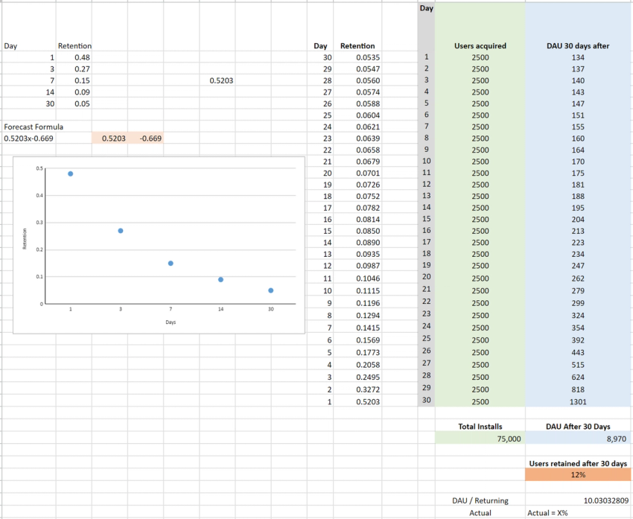Select the day 30 data point on the chart

point(270,290)
